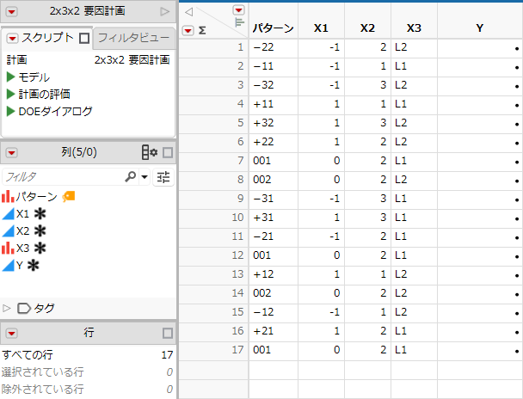Expand the タグ section disclosure triangle
This screenshot has height=399, width=523.
(x=6, y=308)
